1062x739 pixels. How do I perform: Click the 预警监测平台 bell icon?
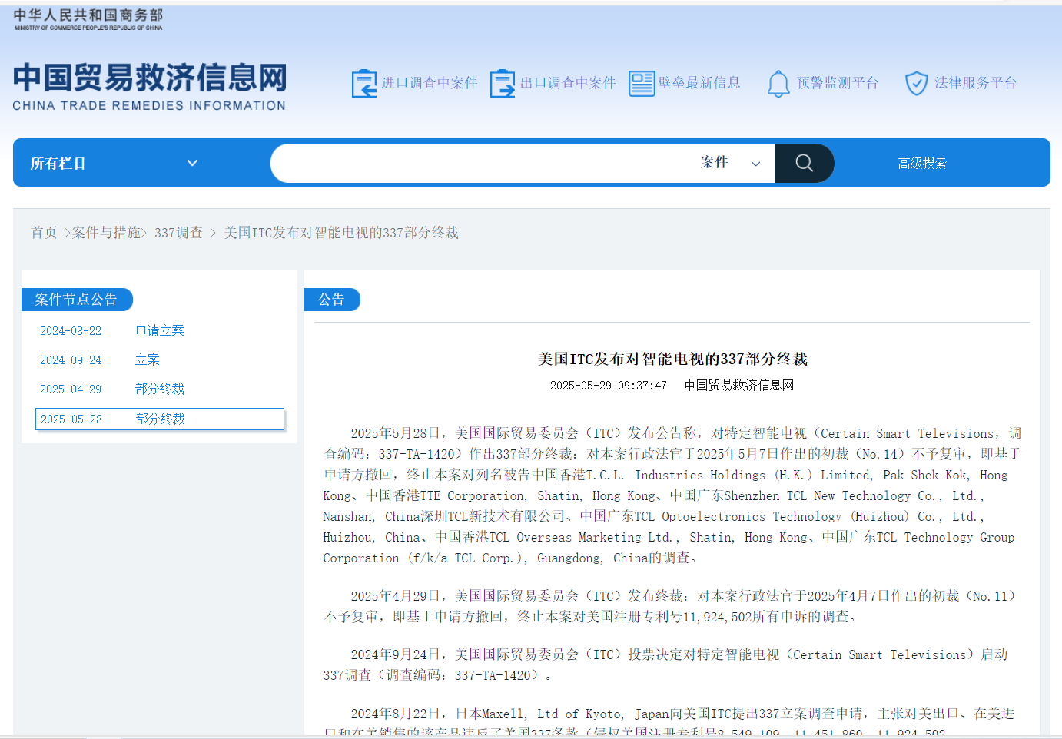[x=778, y=83]
